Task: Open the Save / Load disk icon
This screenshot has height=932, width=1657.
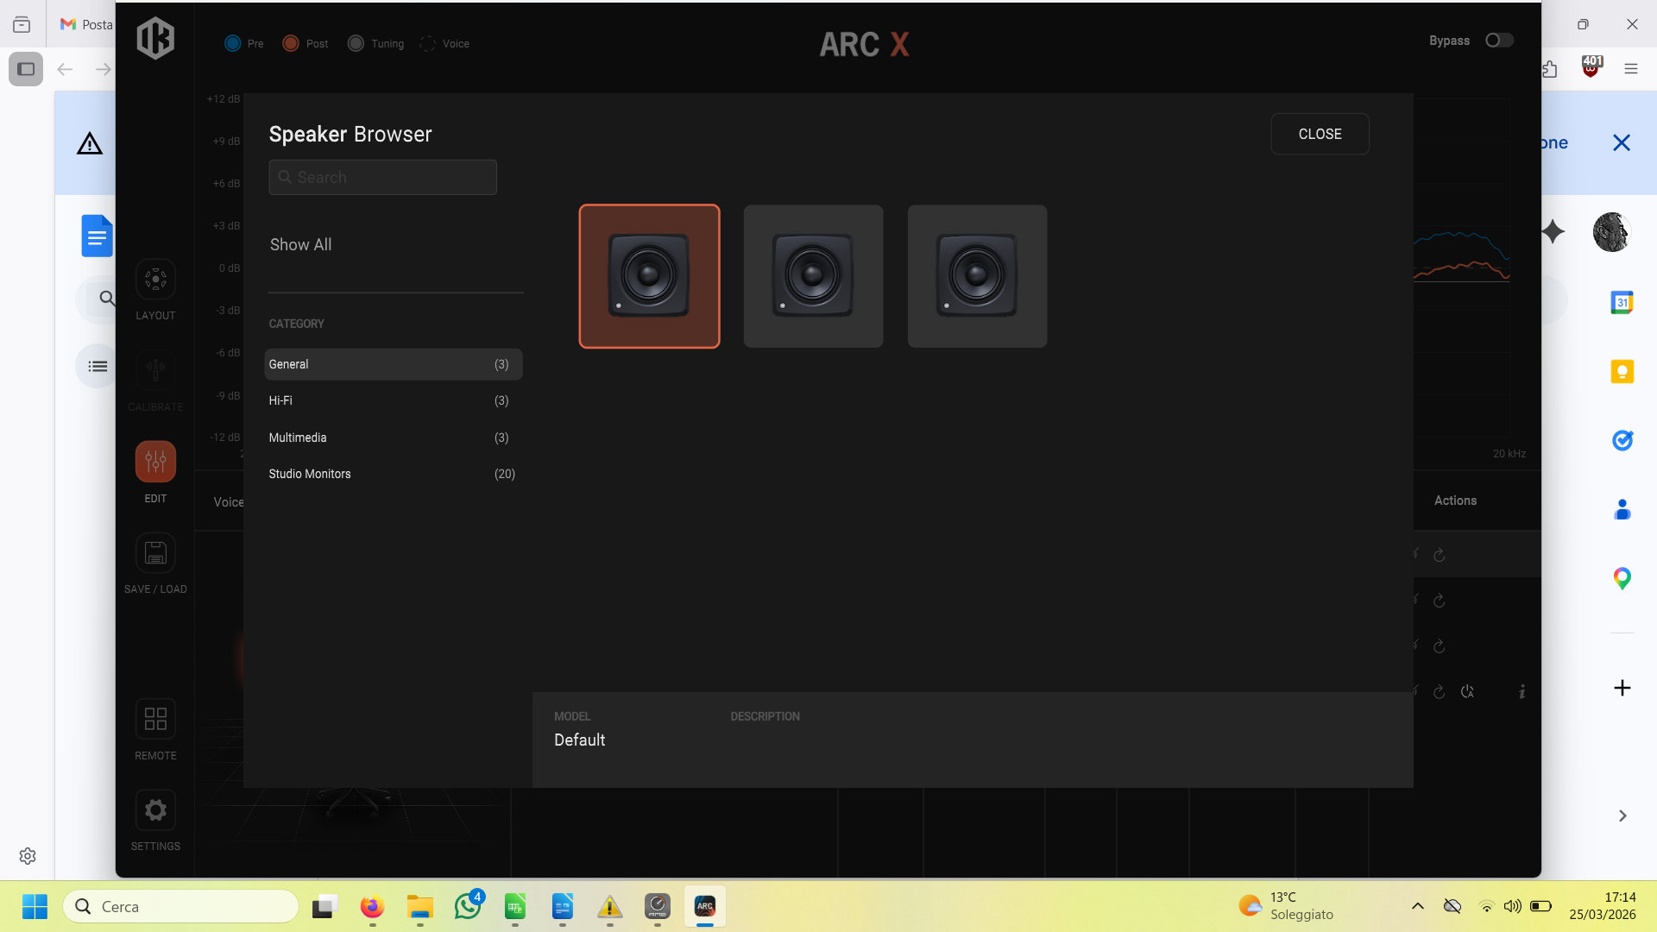Action: [155, 553]
